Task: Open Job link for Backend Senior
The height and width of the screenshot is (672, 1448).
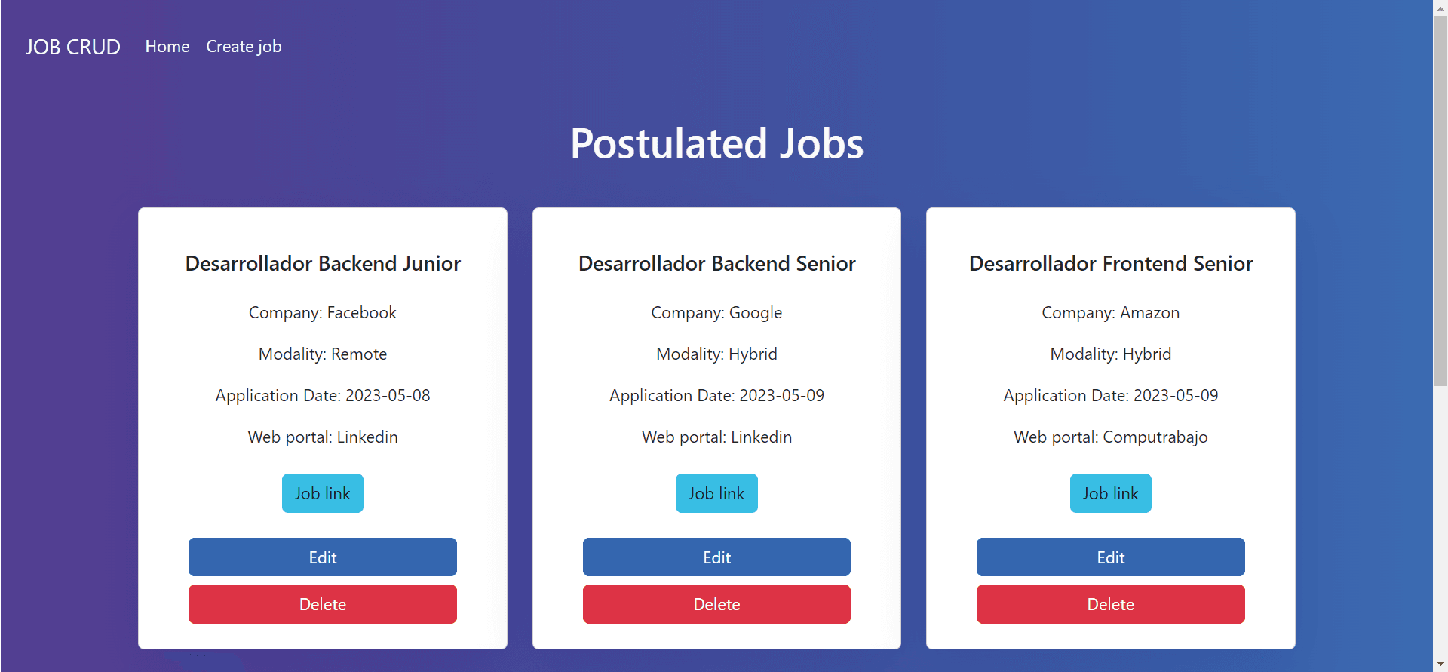Action: pos(716,493)
